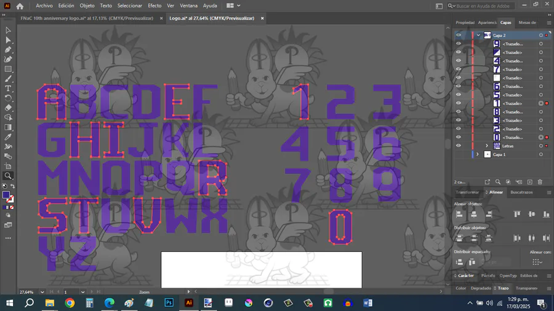
Task: Hide the '0' path layer eye
Action: 458,137
